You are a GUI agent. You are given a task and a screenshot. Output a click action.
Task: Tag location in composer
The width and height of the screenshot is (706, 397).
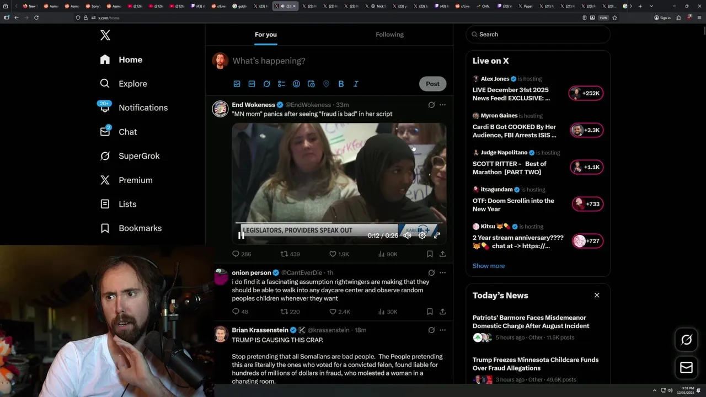(x=326, y=84)
